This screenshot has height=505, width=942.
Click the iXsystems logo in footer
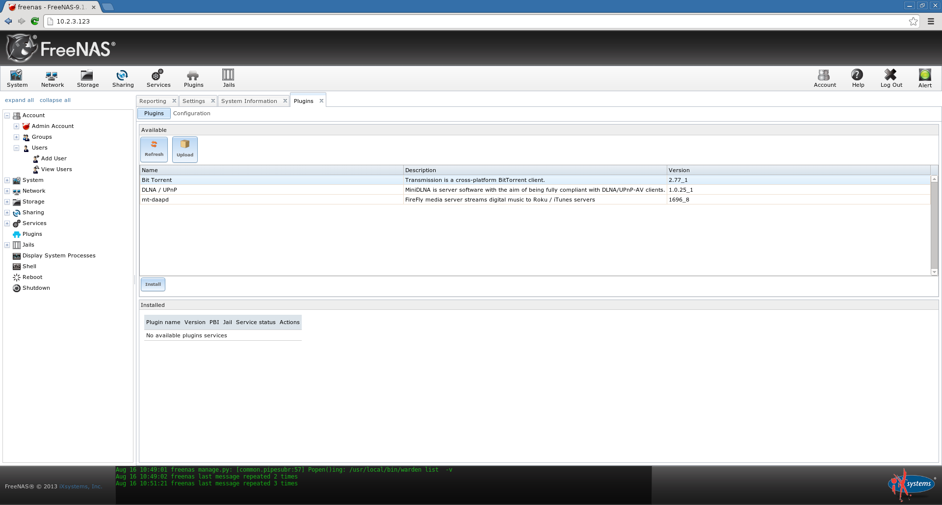coord(912,484)
